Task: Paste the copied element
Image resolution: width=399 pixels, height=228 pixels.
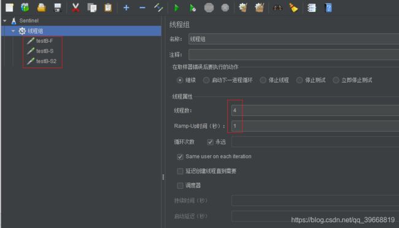Action: click(108, 7)
